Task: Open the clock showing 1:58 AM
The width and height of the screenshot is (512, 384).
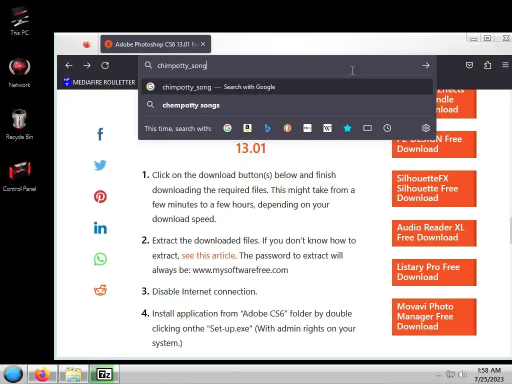Action: click(x=489, y=374)
